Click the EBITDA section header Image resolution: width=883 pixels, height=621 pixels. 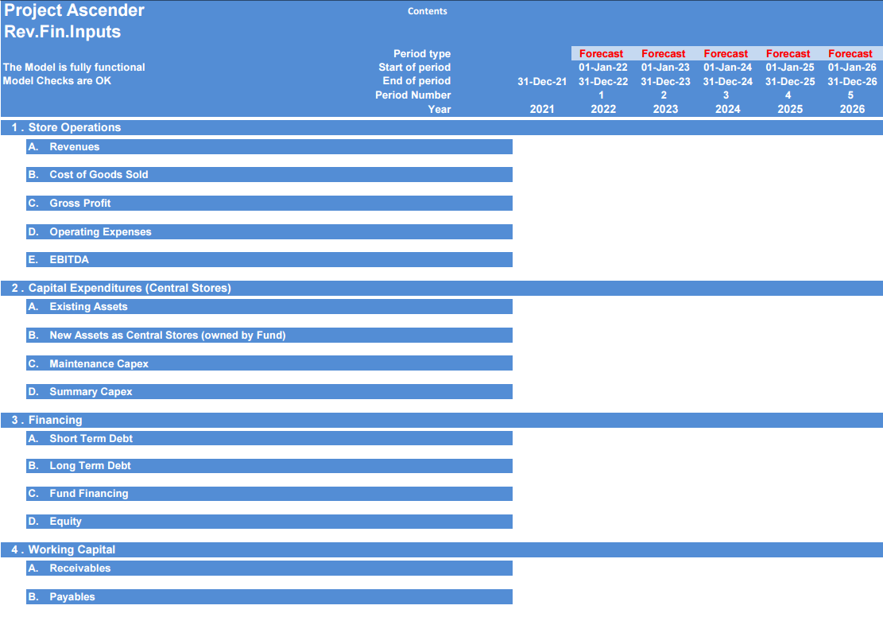point(269,259)
